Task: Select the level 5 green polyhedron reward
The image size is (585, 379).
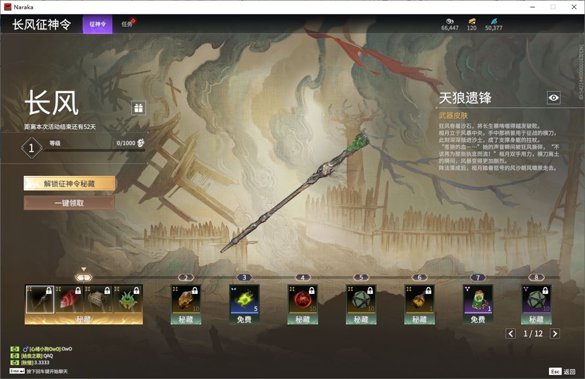Action: (361, 299)
